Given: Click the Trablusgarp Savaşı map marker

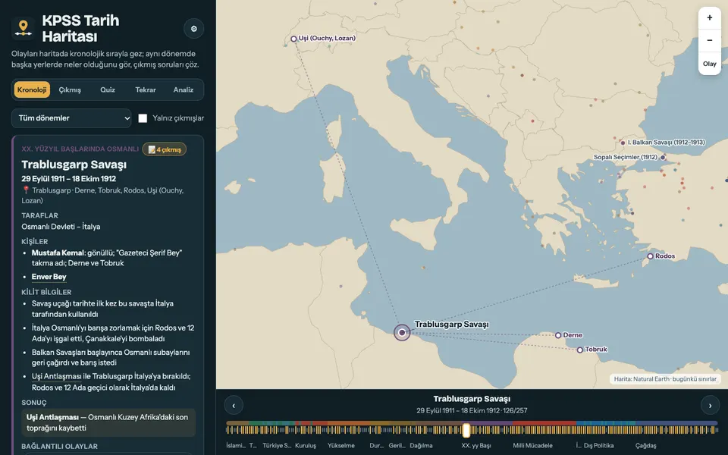Looking at the screenshot, I should (x=402, y=332).
